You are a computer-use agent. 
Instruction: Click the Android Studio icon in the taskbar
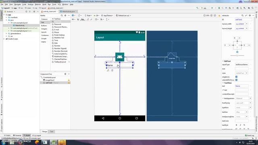(53, 142)
